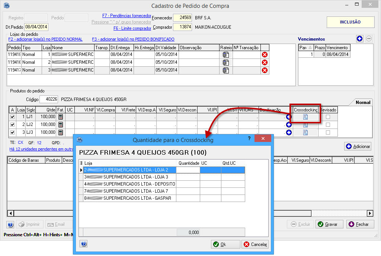Screen dimensions: 381x256
Task: Click the Registro input field
Action: tap(36, 18)
